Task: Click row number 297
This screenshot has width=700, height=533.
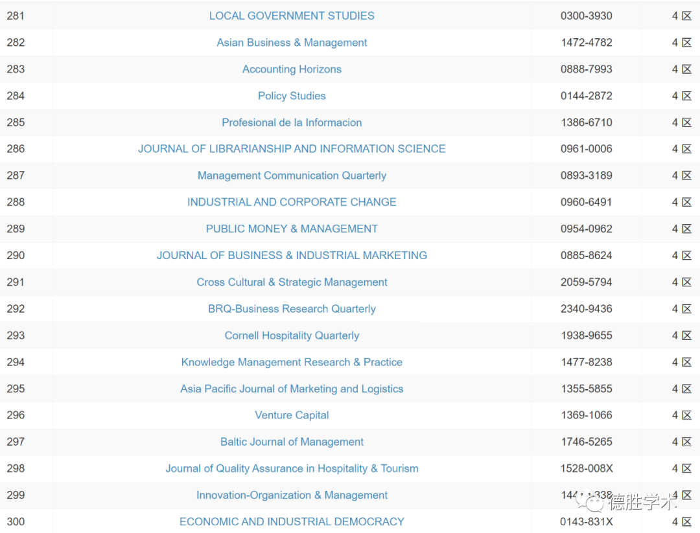Action: (16, 442)
